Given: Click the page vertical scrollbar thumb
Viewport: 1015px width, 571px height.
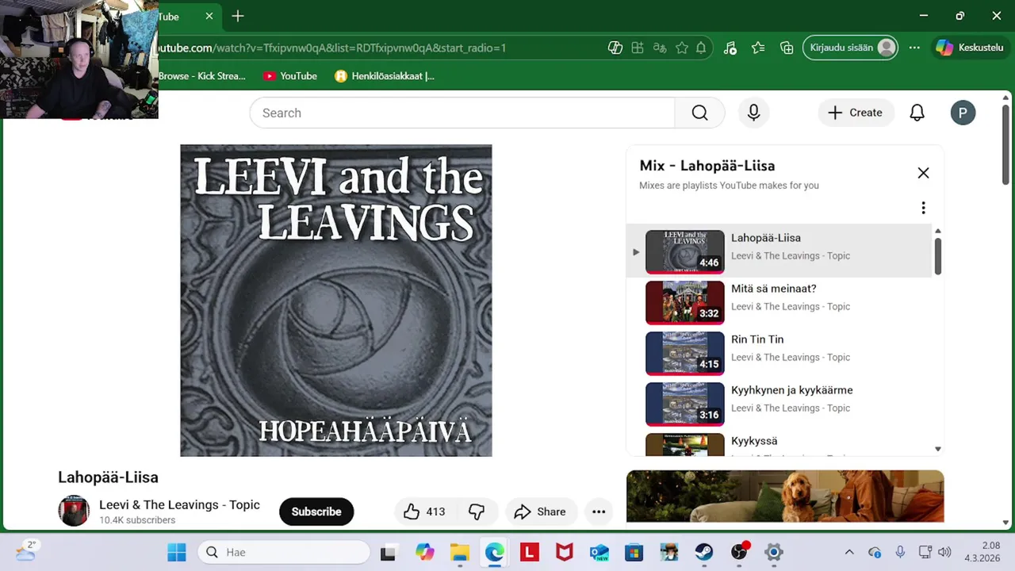Looking at the screenshot, I should pyautogui.click(x=1005, y=144).
